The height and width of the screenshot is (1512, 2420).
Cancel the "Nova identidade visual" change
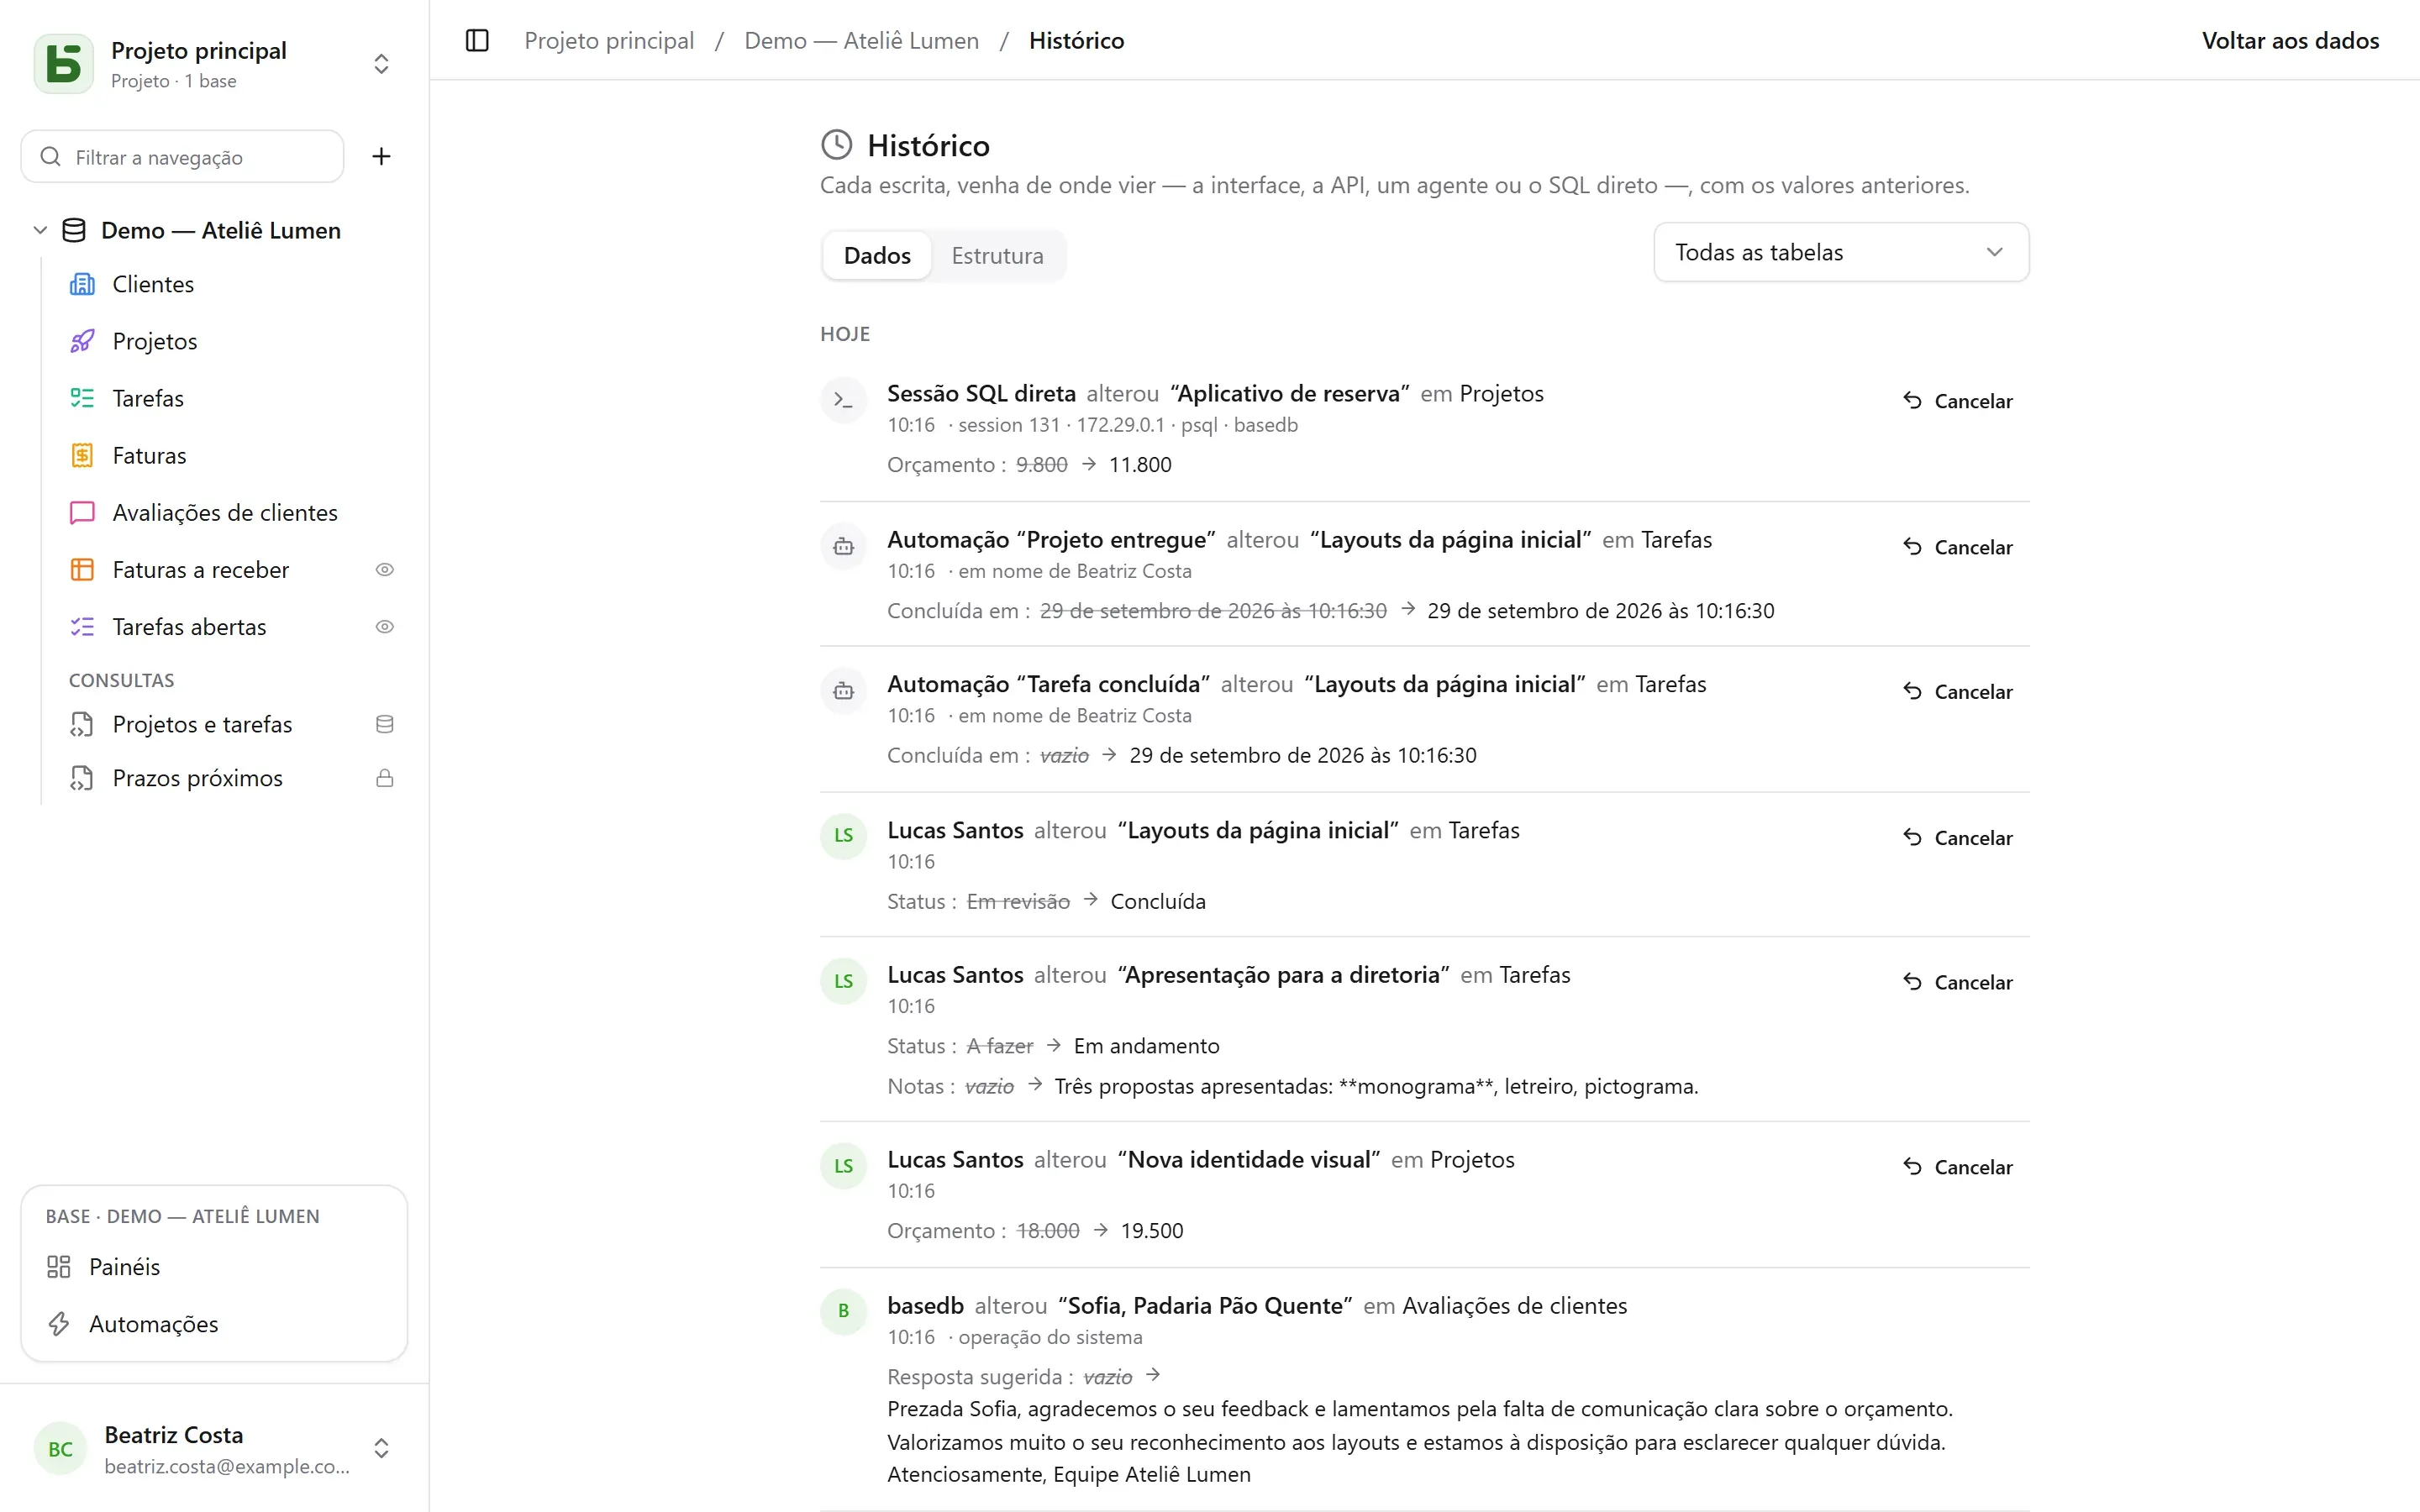click(1957, 1167)
